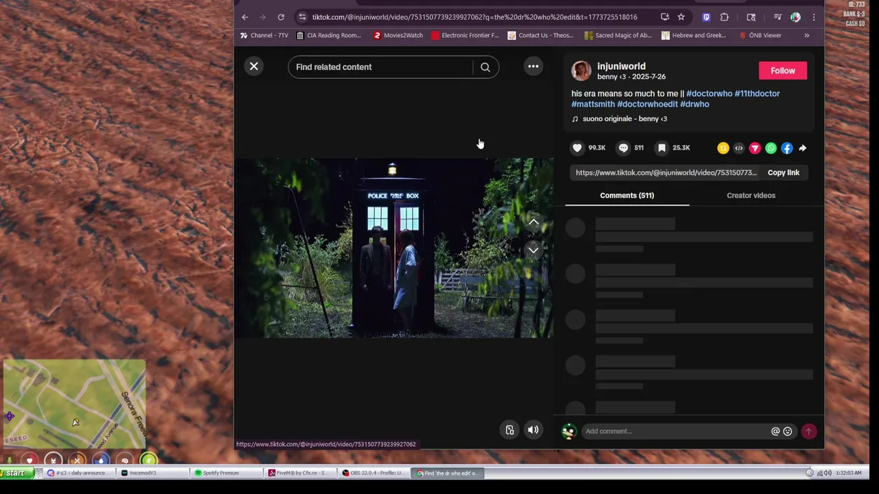Click the search magnifier icon in TikTok
This screenshot has height=494, width=879.
tap(486, 67)
